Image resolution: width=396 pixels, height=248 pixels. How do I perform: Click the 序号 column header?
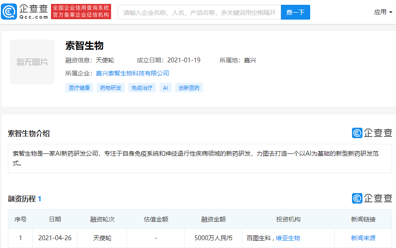(20, 219)
